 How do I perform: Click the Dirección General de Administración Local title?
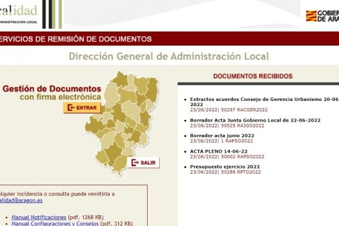point(169,56)
